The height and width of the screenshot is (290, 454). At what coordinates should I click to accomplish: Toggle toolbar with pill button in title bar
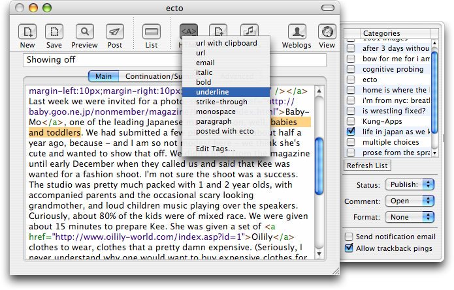[x=328, y=8]
